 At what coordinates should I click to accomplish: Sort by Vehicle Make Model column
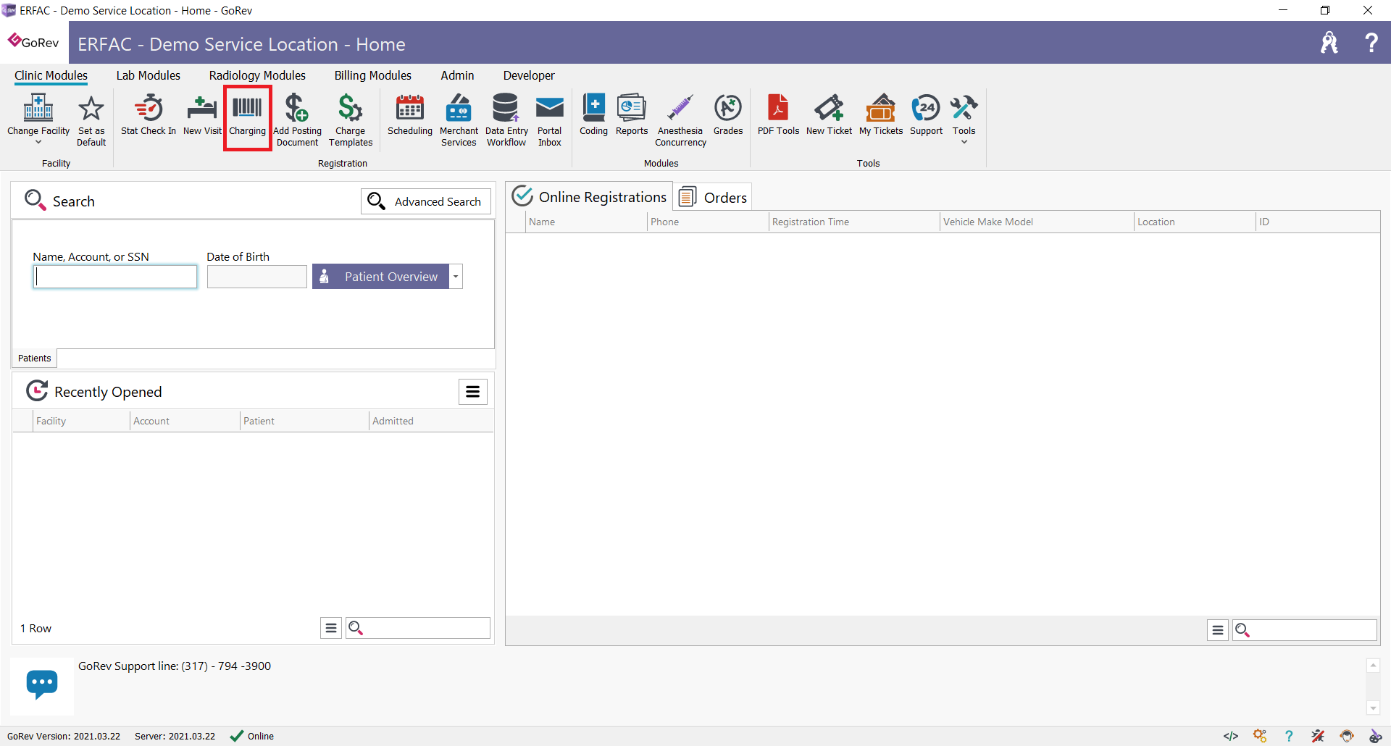(1037, 222)
